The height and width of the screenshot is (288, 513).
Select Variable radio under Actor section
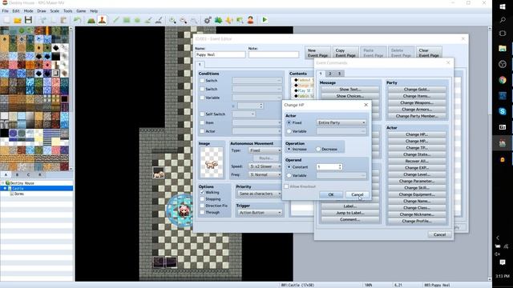pyautogui.click(x=289, y=131)
